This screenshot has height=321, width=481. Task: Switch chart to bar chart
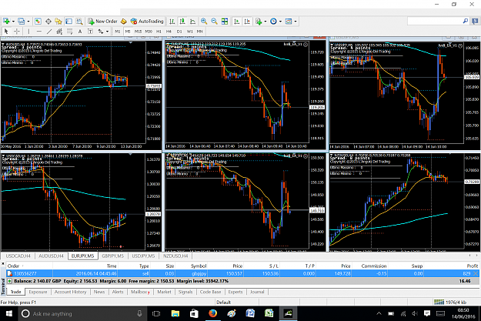(x=172, y=22)
